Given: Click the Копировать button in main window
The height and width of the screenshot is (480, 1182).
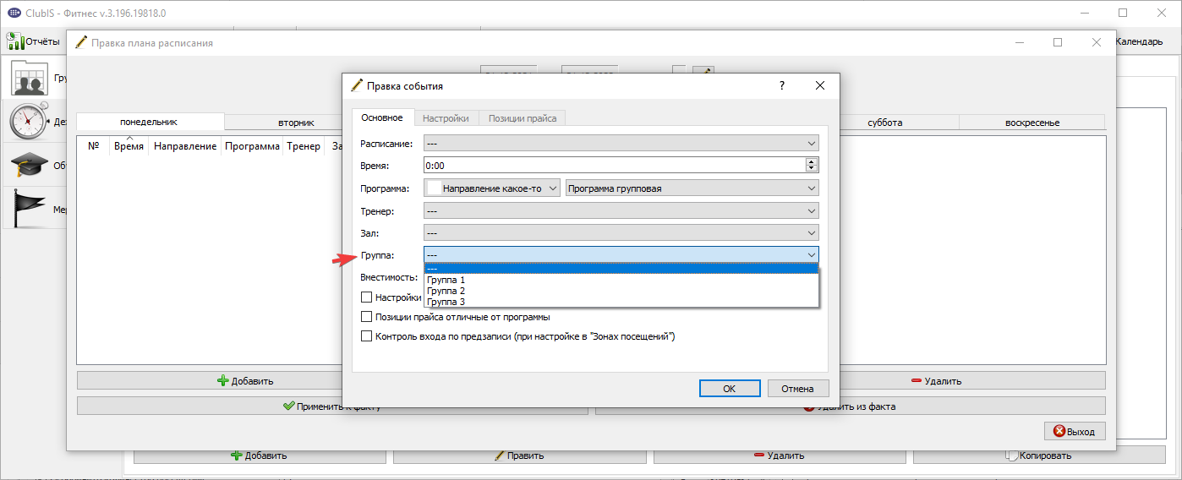Looking at the screenshot, I should pyautogui.click(x=1038, y=455).
